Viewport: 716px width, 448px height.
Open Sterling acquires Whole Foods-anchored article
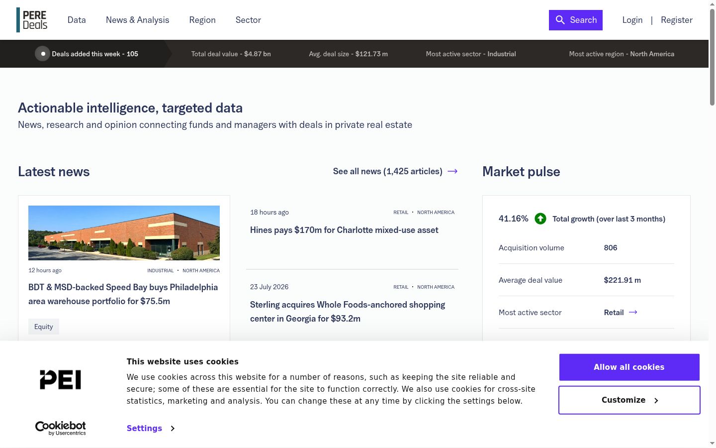(x=348, y=312)
